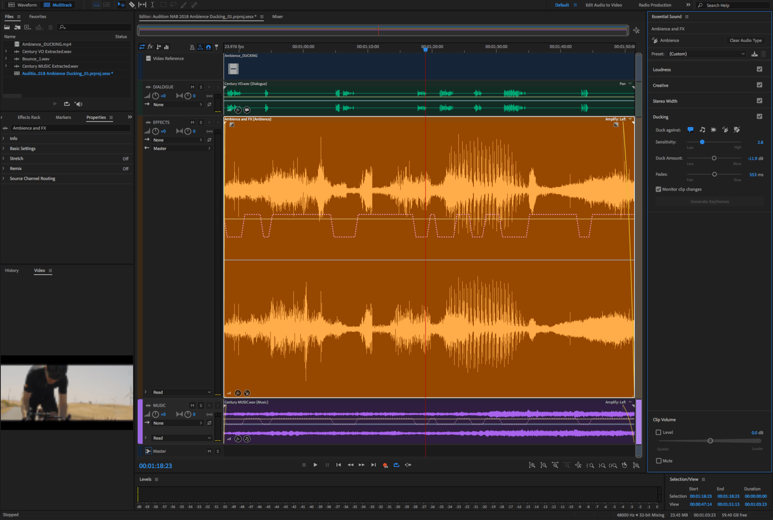Select the Slip tool

click(142, 5)
